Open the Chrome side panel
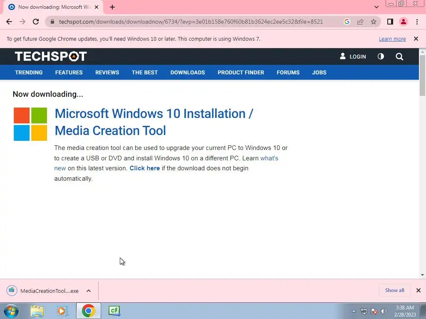 click(x=390, y=22)
